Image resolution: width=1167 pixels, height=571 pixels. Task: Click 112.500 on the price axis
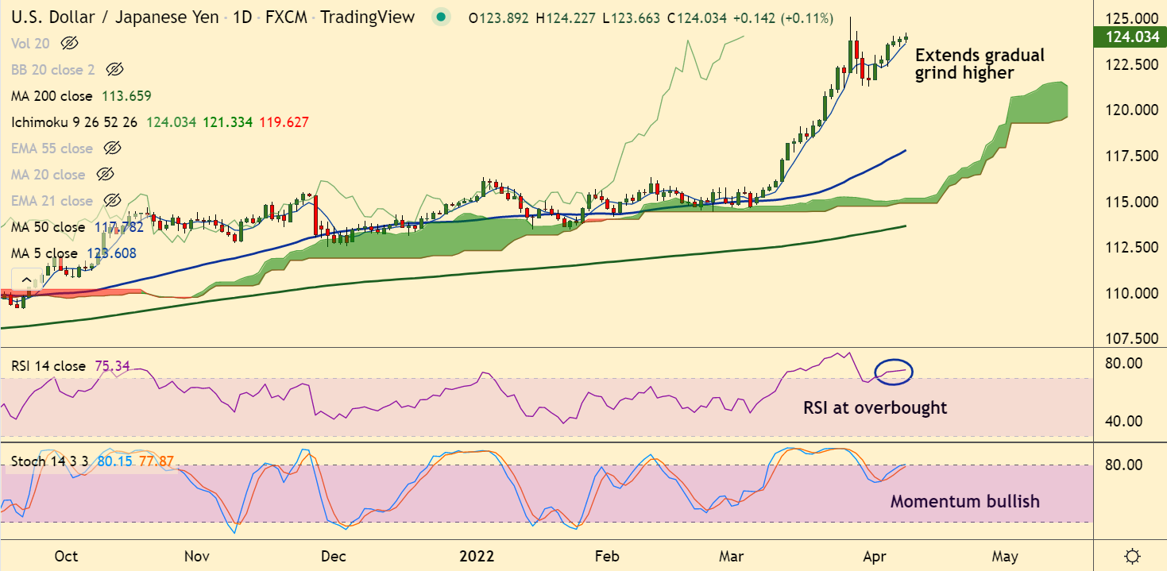1131,248
